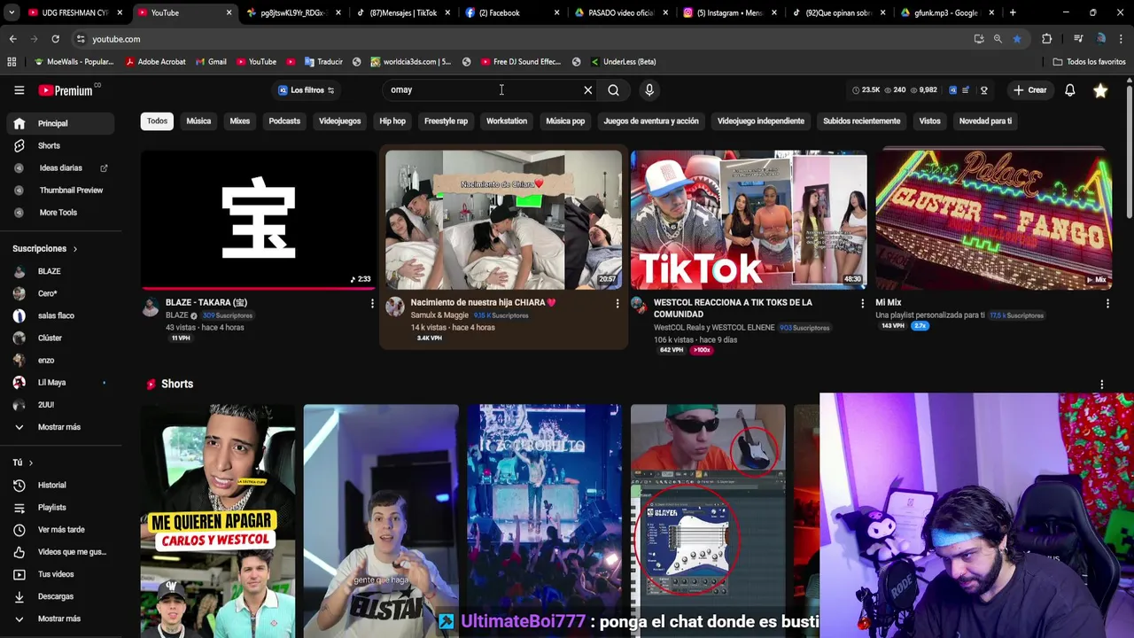
Task: Go back in Chrome
Action: pyautogui.click(x=12, y=39)
